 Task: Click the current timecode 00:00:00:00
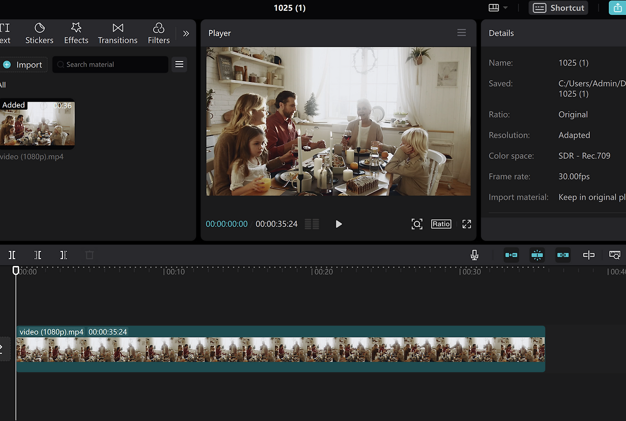tap(227, 224)
